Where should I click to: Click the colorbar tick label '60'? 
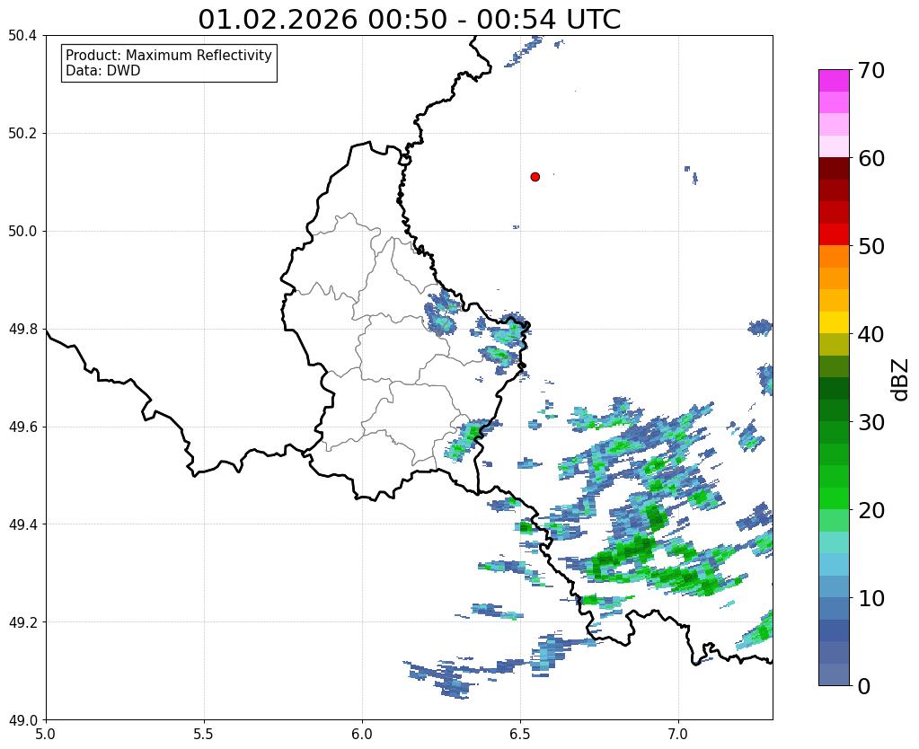[x=870, y=158]
